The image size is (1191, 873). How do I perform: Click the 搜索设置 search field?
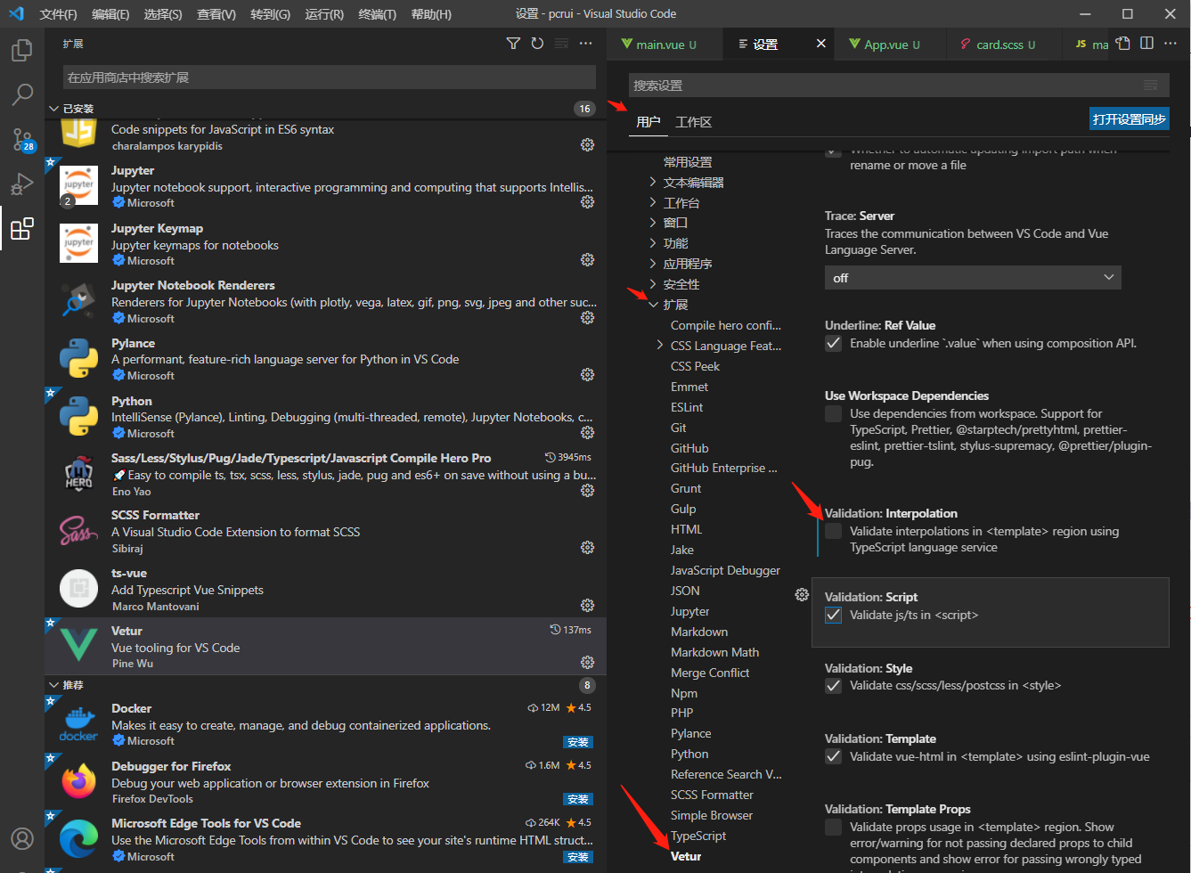tap(898, 86)
